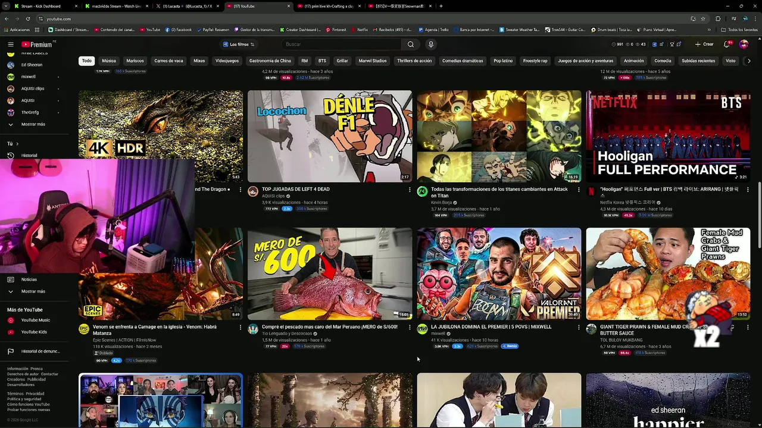
Task: Open options menu for La Jubilona Premier video
Action: [x=578, y=327]
